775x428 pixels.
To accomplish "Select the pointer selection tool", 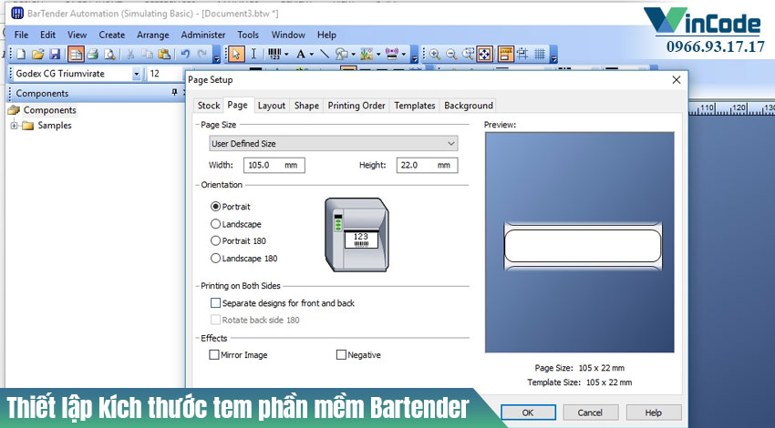I will (x=236, y=54).
